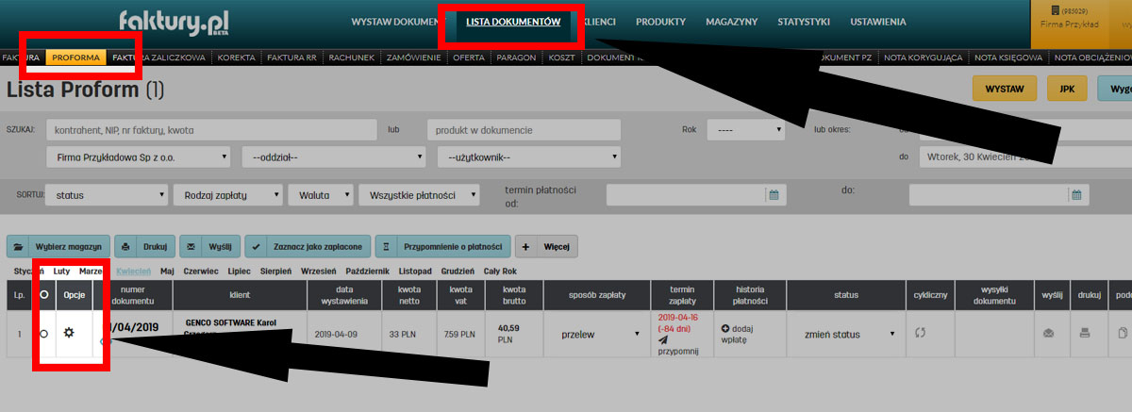Click the Wybierz magazyn button
1132x412 pixels.
click(x=59, y=246)
